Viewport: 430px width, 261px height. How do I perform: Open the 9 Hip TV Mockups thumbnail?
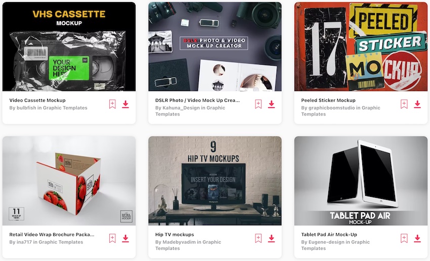214,181
